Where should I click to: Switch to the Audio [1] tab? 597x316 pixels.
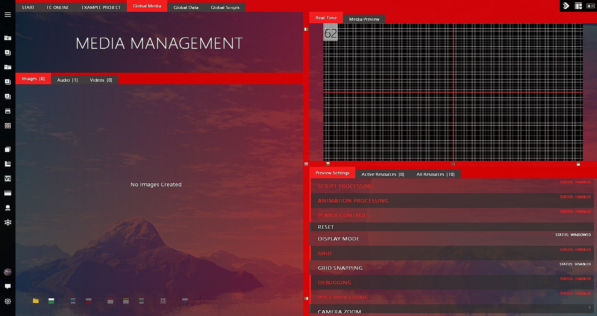coord(67,80)
